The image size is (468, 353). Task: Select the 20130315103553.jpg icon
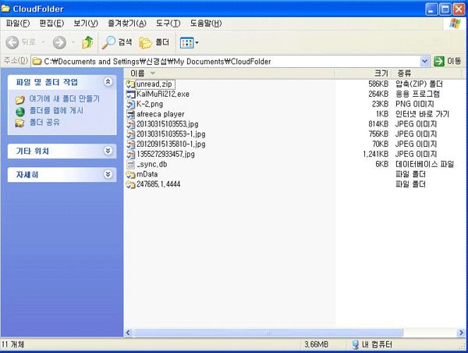tap(130, 124)
